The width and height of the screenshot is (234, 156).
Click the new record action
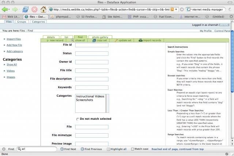tap(55, 40)
